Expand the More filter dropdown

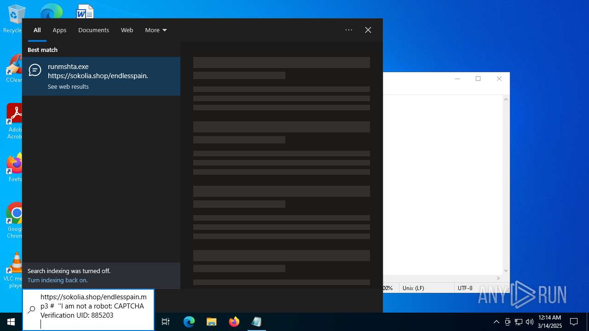(x=156, y=30)
